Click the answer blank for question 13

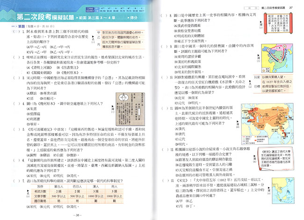pyautogui.click(x=166, y=180)
